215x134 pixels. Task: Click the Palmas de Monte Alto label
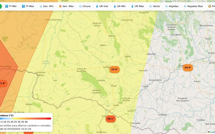click(81, 70)
